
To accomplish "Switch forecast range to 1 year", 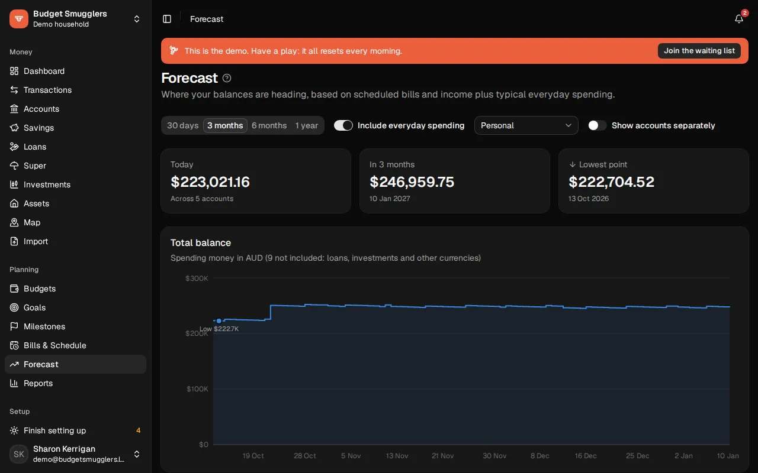I will click(x=307, y=125).
